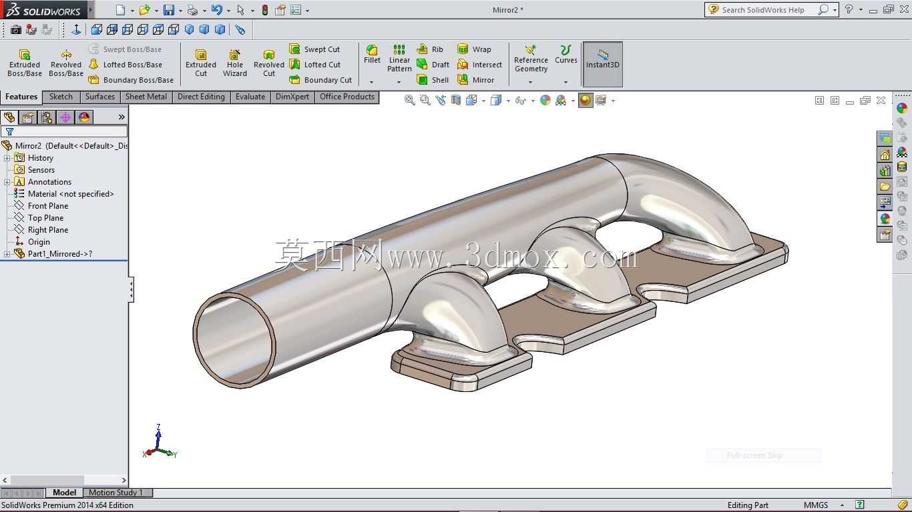This screenshot has height=512, width=912.
Task: Switch to the Evaluate tab
Action: click(x=250, y=97)
